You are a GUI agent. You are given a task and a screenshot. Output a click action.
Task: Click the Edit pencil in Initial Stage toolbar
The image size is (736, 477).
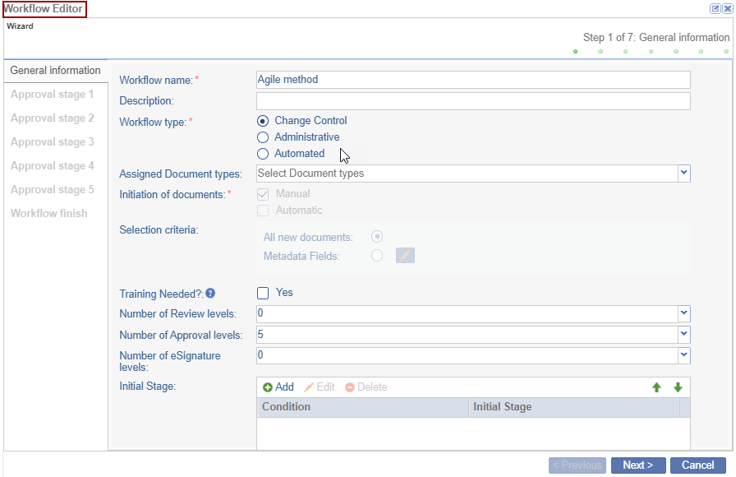click(x=309, y=387)
